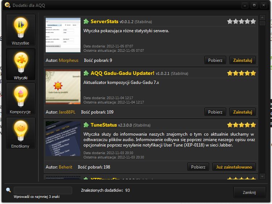Open author Morpheus profile link
This screenshot has width=272, height=204.
tap(69, 60)
